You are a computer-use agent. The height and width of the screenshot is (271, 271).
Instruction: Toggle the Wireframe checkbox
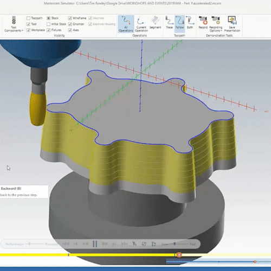pyautogui.click(x=70, y=18)
